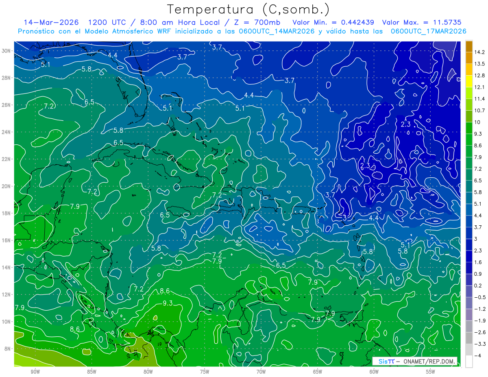
Task: Click the 75W longitude axis label
Action: (205, 372)
